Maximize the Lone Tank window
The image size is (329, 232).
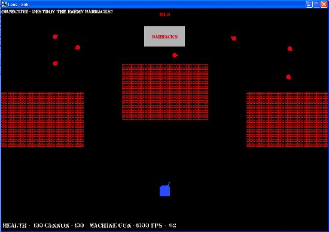[x=316, y=4]
